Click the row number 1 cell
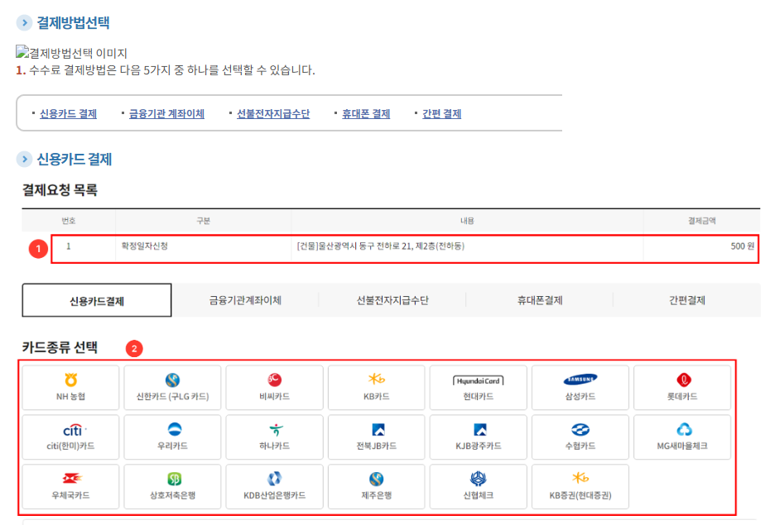This screenshot has height=525, width=770. click(x=68, y=246)
